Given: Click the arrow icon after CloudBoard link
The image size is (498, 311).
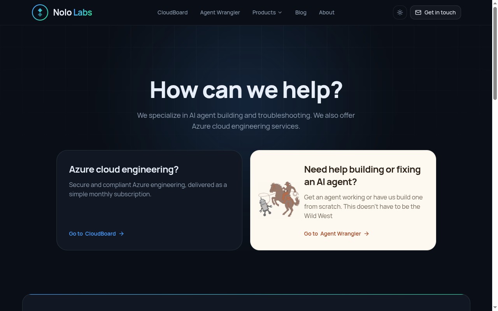Looking at the screenshot, I should point(121,234).
